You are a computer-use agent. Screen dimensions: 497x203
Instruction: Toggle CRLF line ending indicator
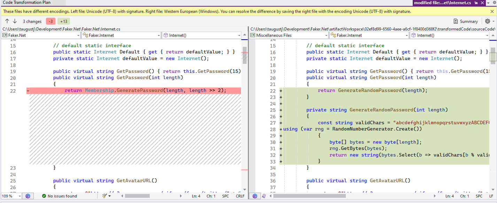click(x=240, y=196)
